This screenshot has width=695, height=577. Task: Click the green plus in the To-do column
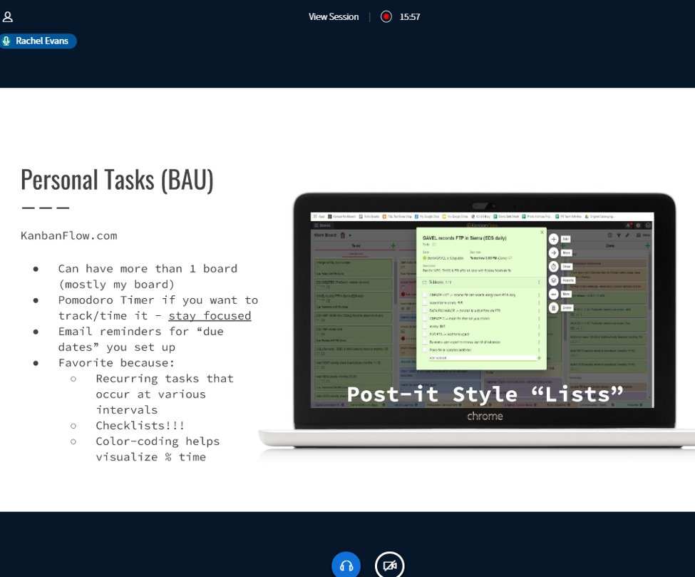[x=393, y=245]
